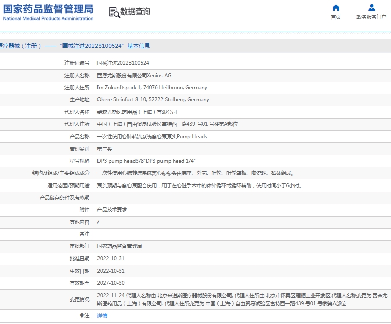Click the 国家药品监督管理局 logo
The width and height of the screenshot is (391, 324).
48,12
